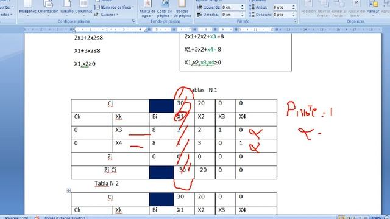Adjust Derecha indent spinner arrows

point(243,15)
